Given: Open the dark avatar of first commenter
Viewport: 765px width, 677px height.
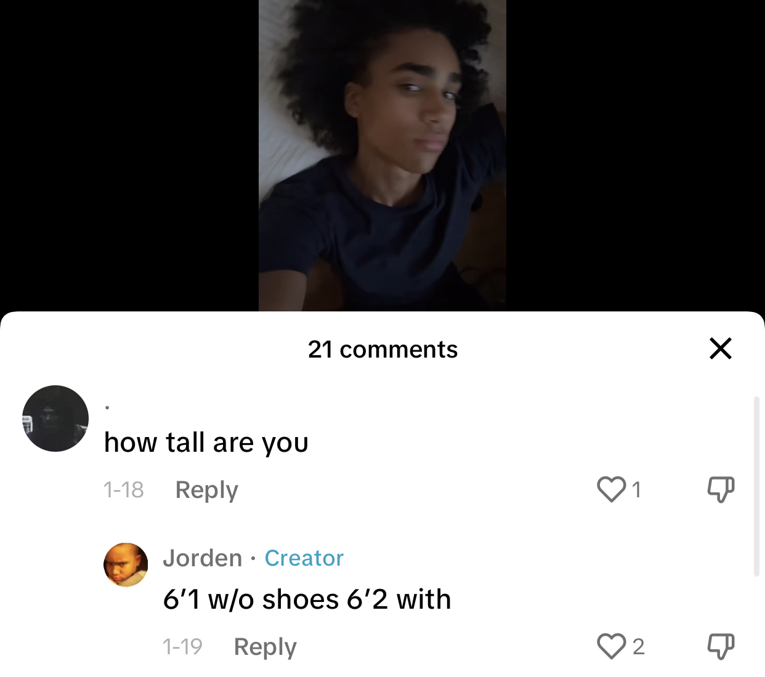Looking at the screenshot, I should [55, 419].
